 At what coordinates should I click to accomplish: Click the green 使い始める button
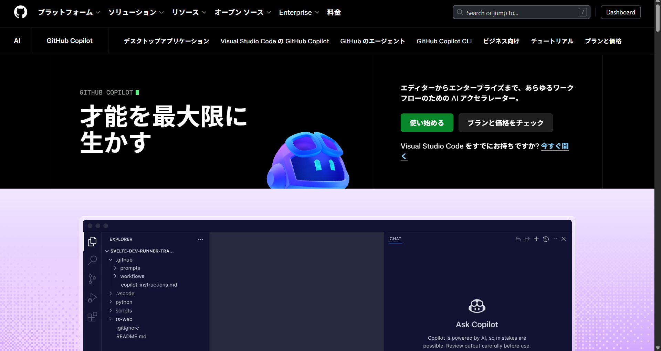427,123
